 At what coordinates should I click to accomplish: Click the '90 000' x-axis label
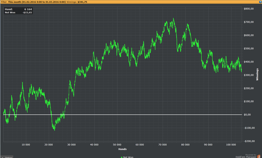point(208,145)
